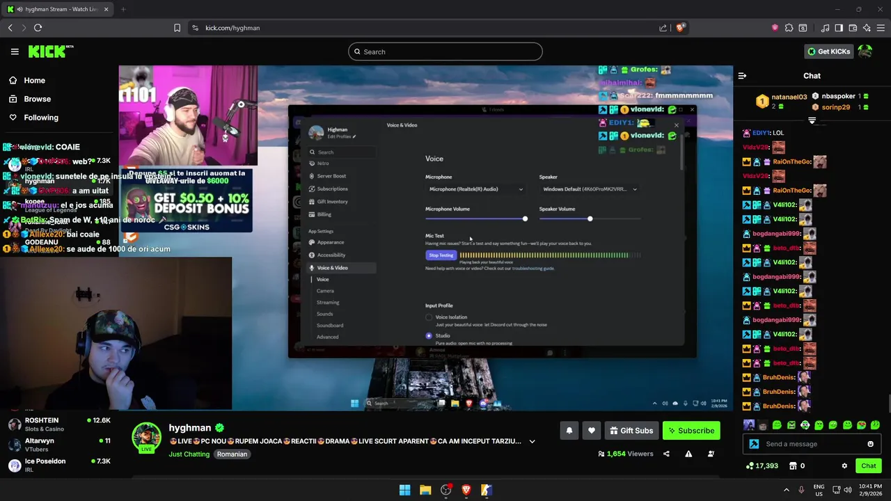The image size is (891, 501).
Task: Open Speaker device dropdown in Discord
Action: coord(590,189)
